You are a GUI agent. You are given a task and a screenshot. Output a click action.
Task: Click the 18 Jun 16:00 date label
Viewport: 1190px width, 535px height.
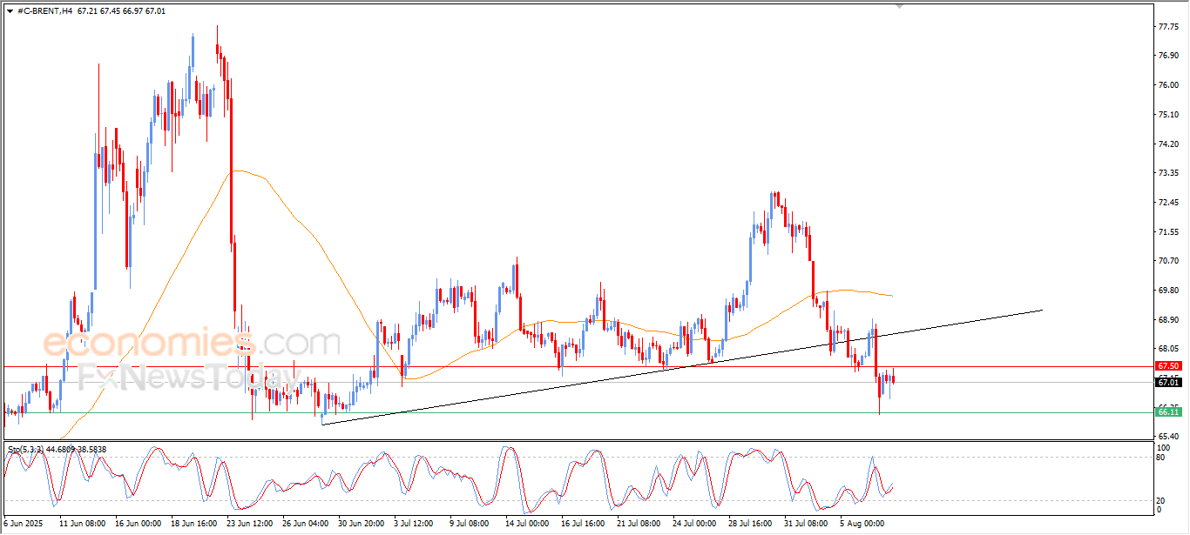(193, 524)
